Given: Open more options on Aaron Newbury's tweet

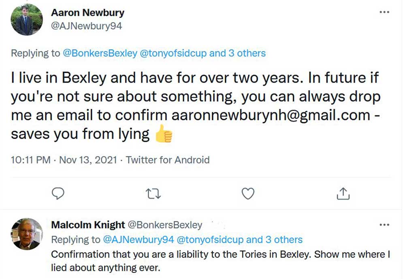Looking at the screenshot, I should tap(384, 12).
